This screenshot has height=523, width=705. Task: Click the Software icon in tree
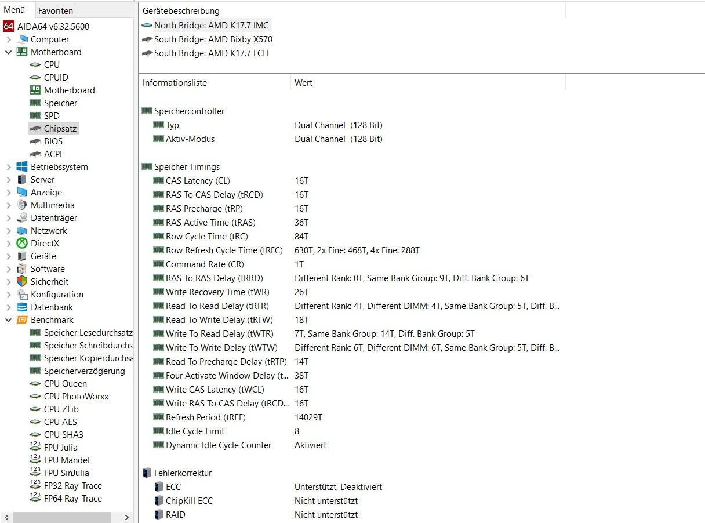point(22,269)
